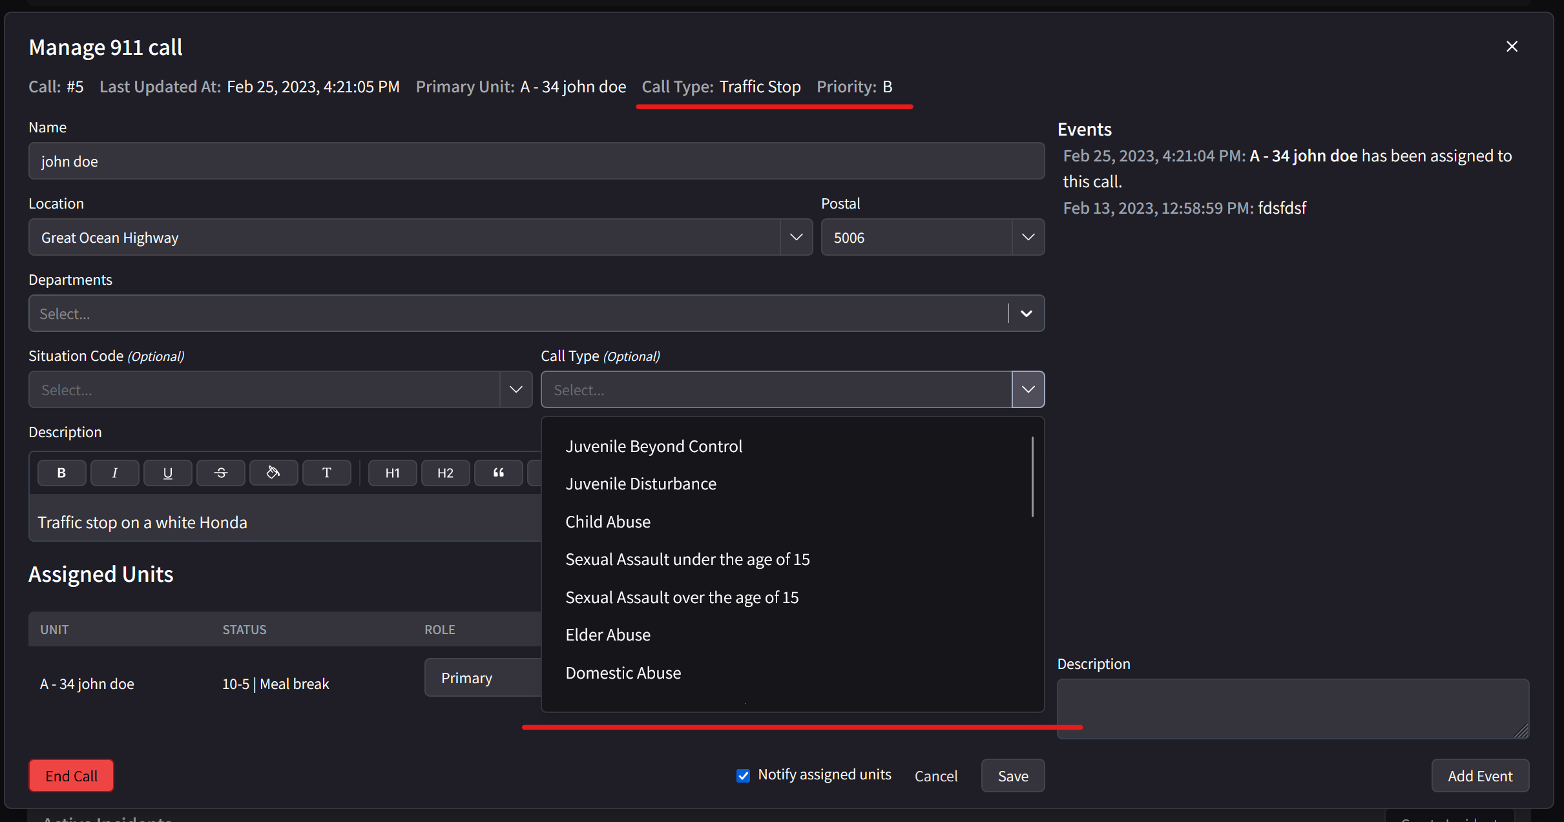Toggle italic formatting in description editor
The height and width of the screenshot is (822, 1564).
tap(114, 473)
